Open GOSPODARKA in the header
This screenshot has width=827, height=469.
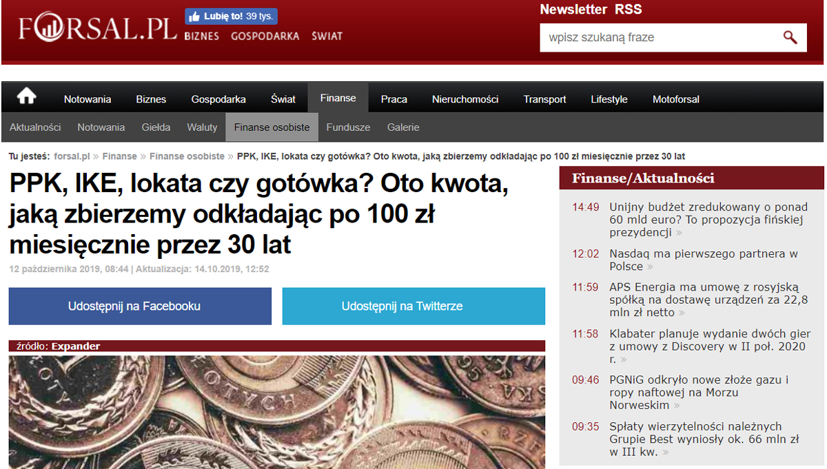265,36
